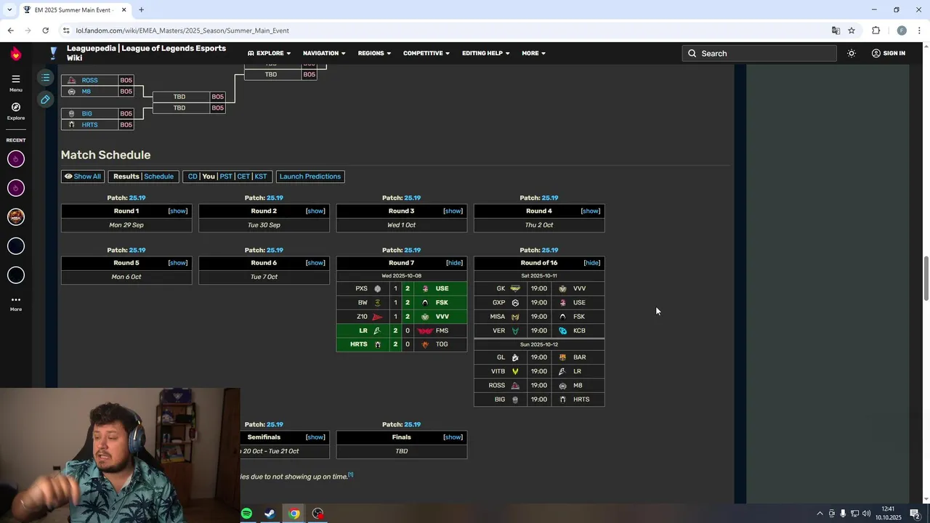
Task: Open Spotify from the taskbar
Action: [x=246, y=514]
